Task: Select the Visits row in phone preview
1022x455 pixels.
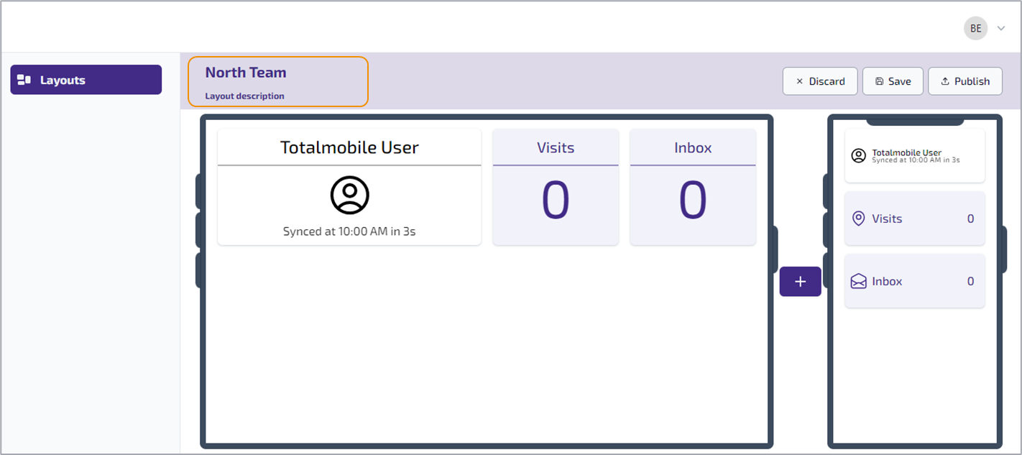Action: [x=914, y=219]
